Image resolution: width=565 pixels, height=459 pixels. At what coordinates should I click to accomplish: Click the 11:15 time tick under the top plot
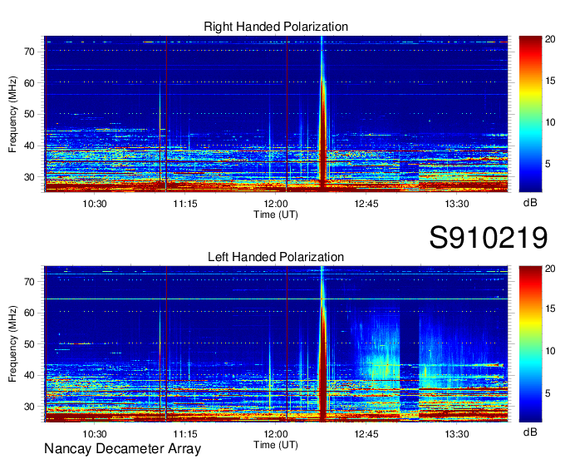pos(184,204)
